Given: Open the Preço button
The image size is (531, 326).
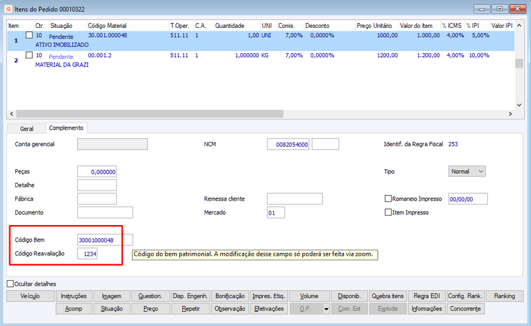Looking at the screenshot, I should click(x=150, y=309).
